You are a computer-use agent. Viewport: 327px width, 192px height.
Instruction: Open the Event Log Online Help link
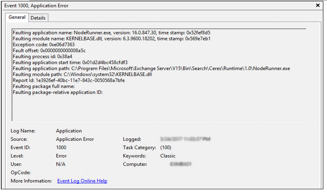pos(82,181)
